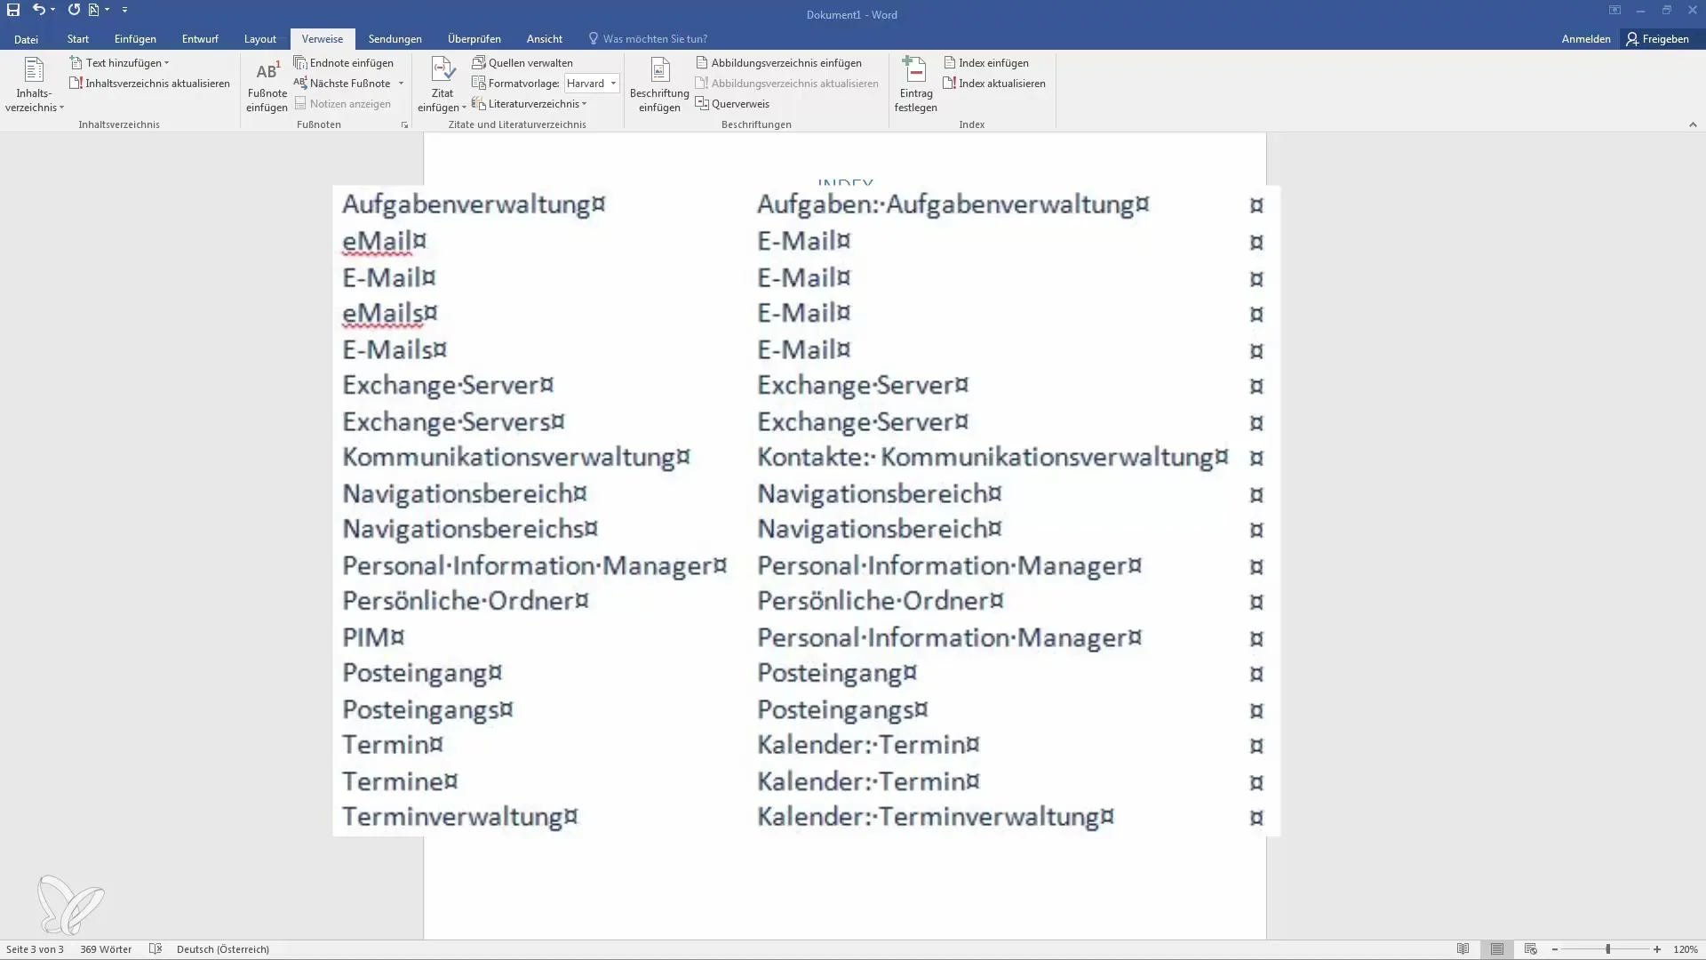Viewport: 1706px width, 960px height.
Task: Click Text hinzufügen
Action: point(119,63)
